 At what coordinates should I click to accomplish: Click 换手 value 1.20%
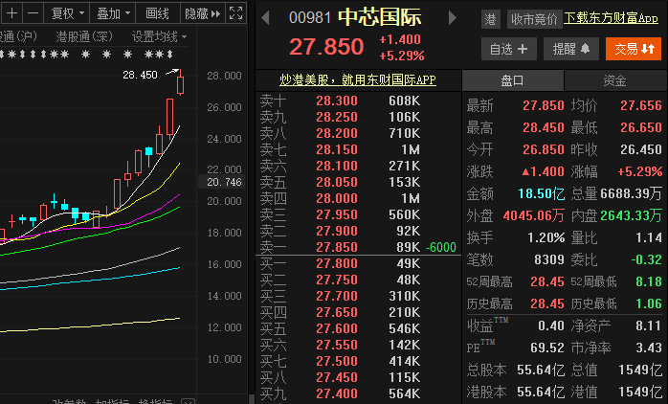tap(546, 237)
